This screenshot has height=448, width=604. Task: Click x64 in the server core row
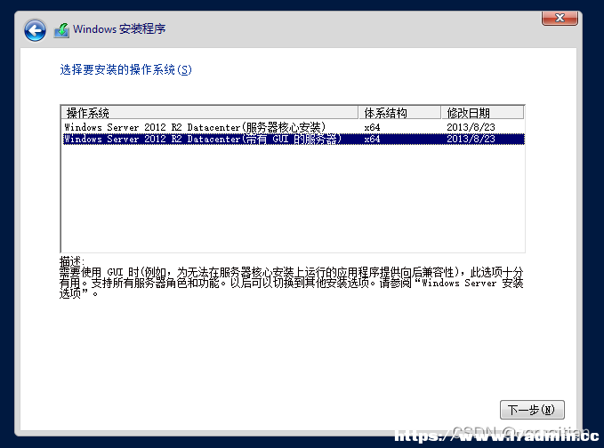click(x=372, y=127)
